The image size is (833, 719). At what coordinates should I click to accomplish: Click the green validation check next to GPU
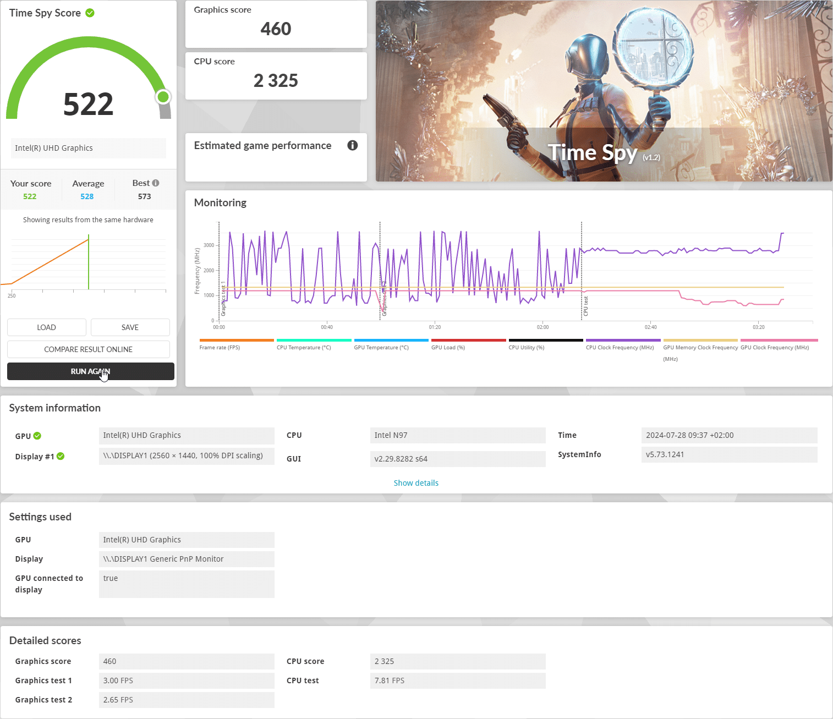tap(37, 436)
